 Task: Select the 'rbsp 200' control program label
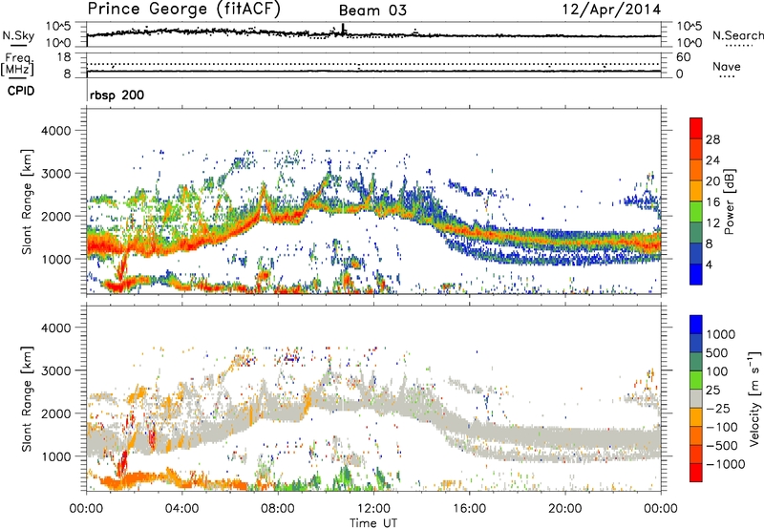(x=117, y=95)
